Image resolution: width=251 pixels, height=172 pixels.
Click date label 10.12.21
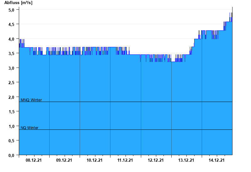click(95, 160)
